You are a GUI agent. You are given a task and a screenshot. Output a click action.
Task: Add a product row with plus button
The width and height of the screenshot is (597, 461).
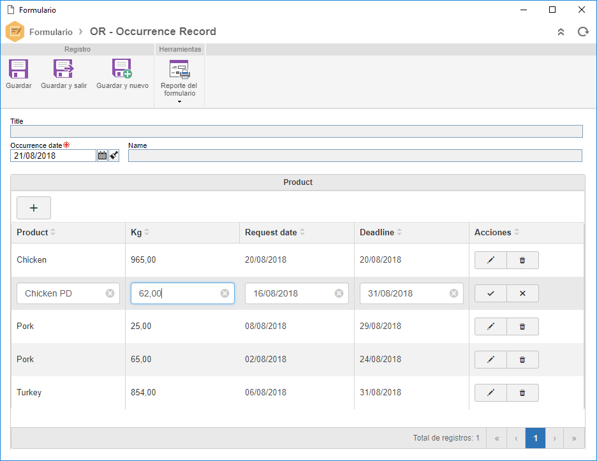[34, 208]
